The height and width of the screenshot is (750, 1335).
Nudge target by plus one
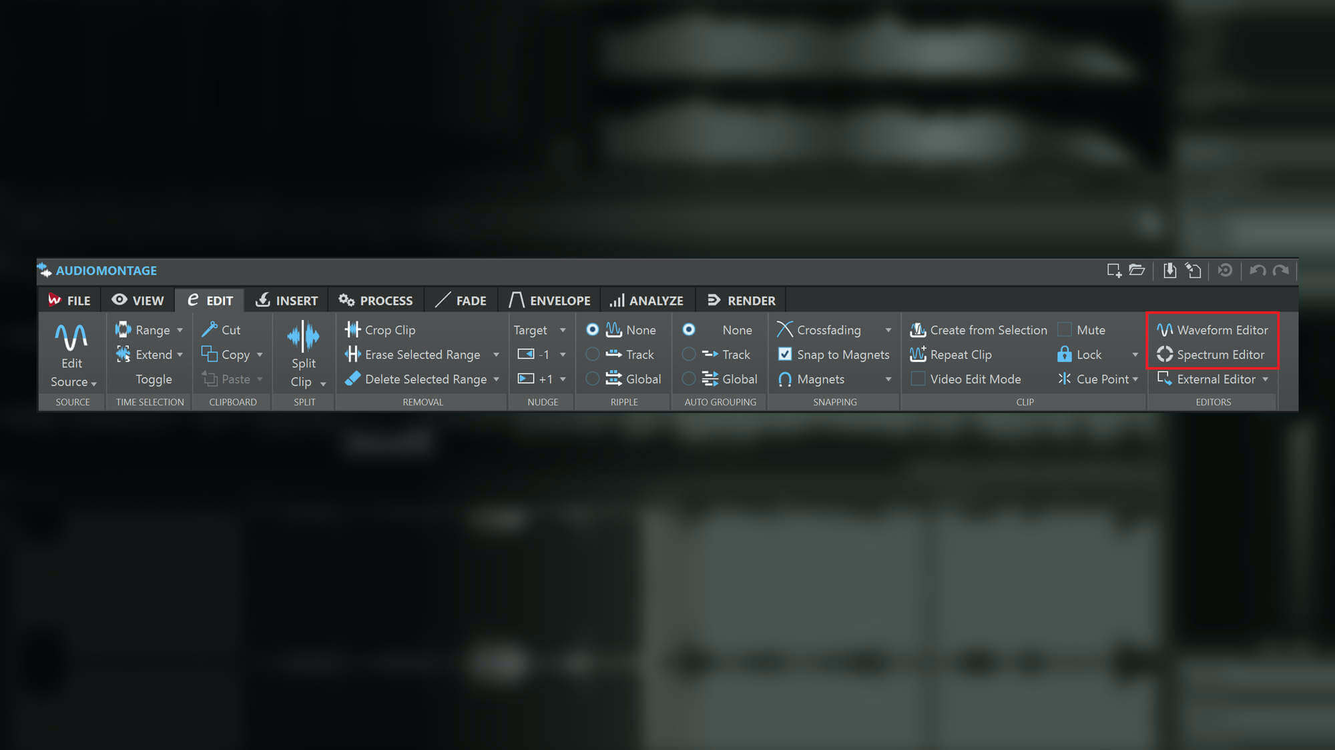click(x=535, y=379)
